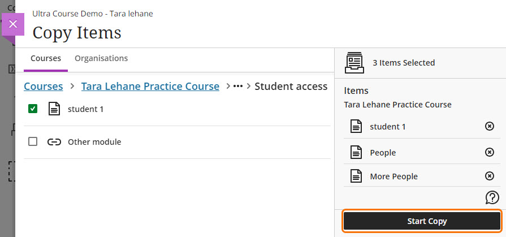This screenshot has width=506, height=237.
Task: Click the student 1 document icon in list
Action: (54, 109)
